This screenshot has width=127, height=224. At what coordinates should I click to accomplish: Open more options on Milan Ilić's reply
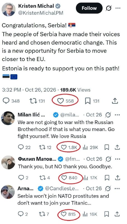coord(117,115)
